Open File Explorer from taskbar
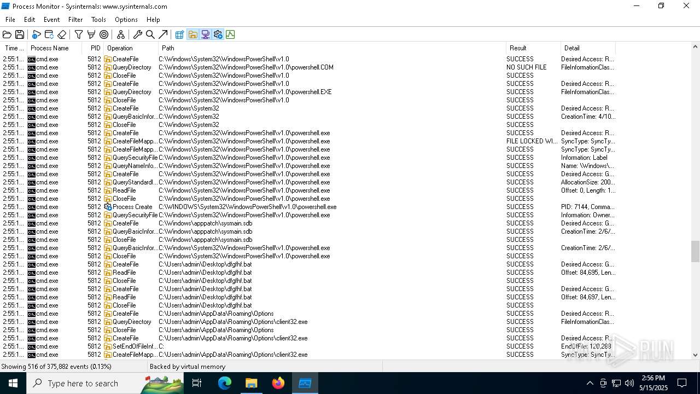 click(252, 383)
